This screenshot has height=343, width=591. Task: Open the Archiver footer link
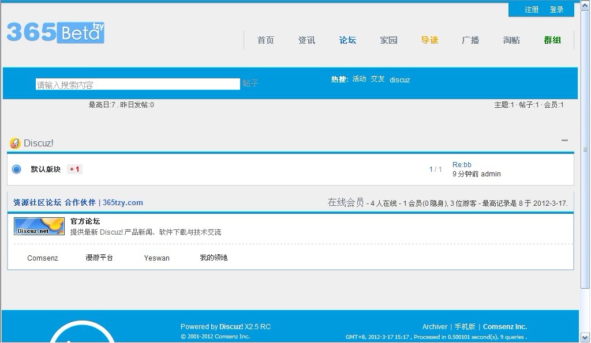(x=435, y=326)
